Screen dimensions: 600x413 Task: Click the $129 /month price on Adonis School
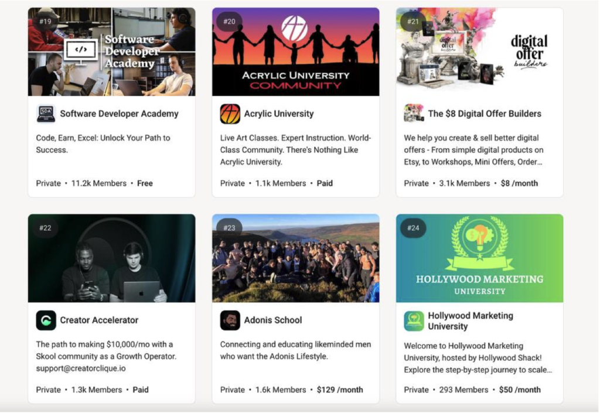[340, 390]
